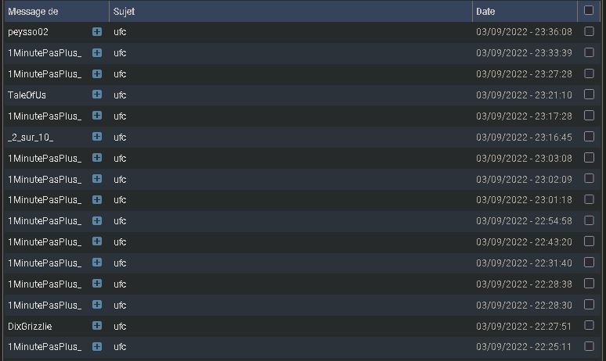Tick the select-all checkbox in the header
This screenshot has height=361, width=606.
point(589,10)
